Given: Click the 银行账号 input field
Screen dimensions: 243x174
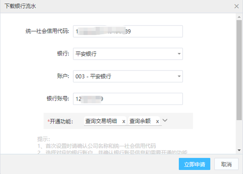Looking at the screenshot, I should coord(128,99).
